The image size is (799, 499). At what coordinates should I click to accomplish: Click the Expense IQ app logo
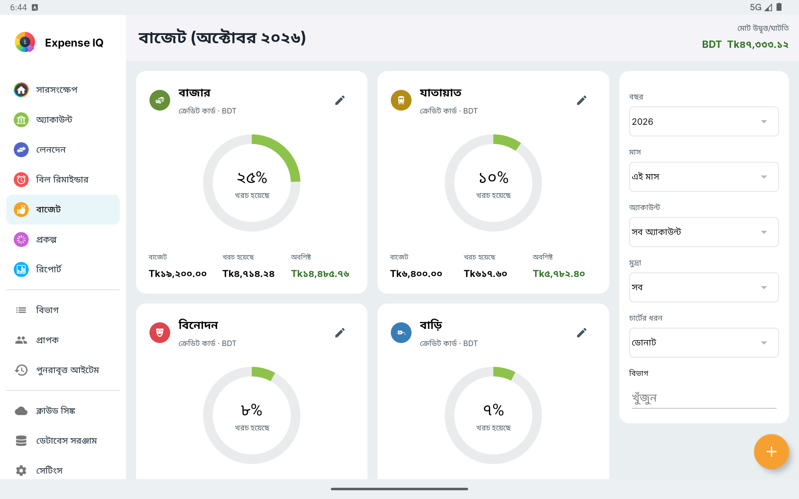tap(25, 42)
